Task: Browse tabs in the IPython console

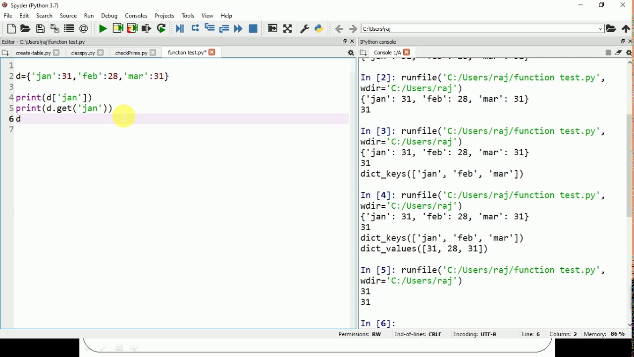Action: 364,53
